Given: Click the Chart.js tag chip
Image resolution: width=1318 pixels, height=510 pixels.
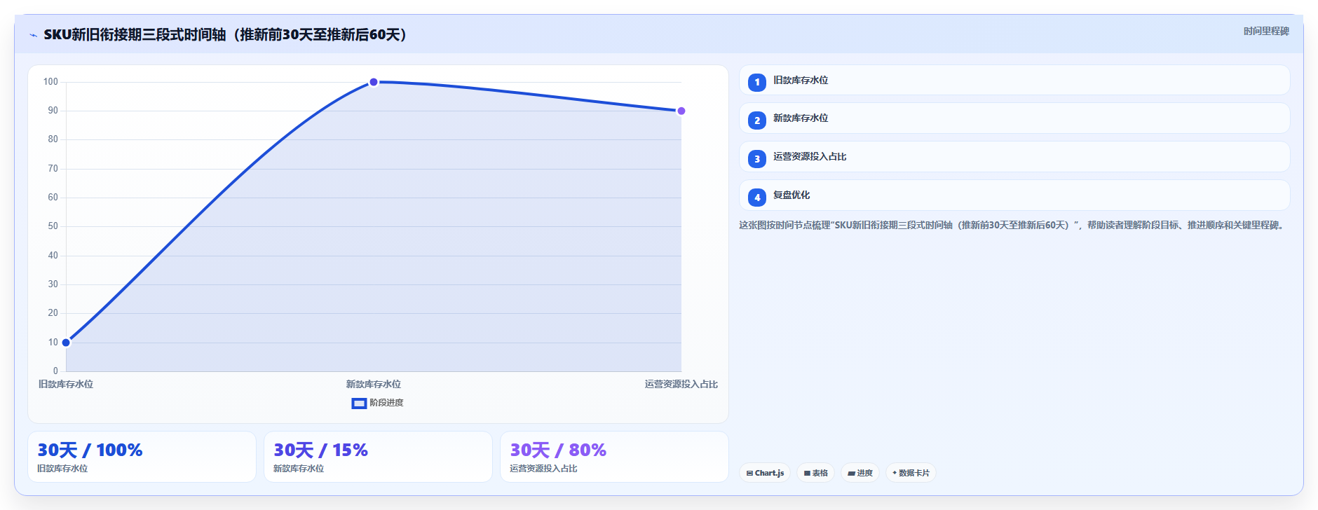Looking at the screenshot, I should click(765, 473).
